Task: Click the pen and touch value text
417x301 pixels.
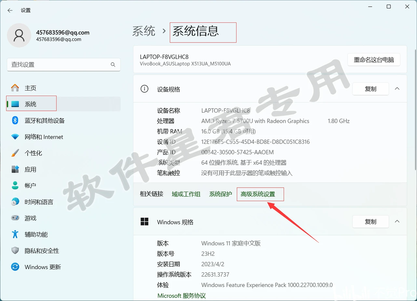Action: (x=247, y=173)
